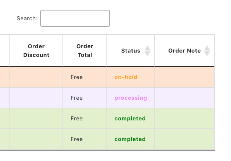This screenshot has height=161, width=231.
Task: Click the Order Total column header
Action: pos(85,51)
